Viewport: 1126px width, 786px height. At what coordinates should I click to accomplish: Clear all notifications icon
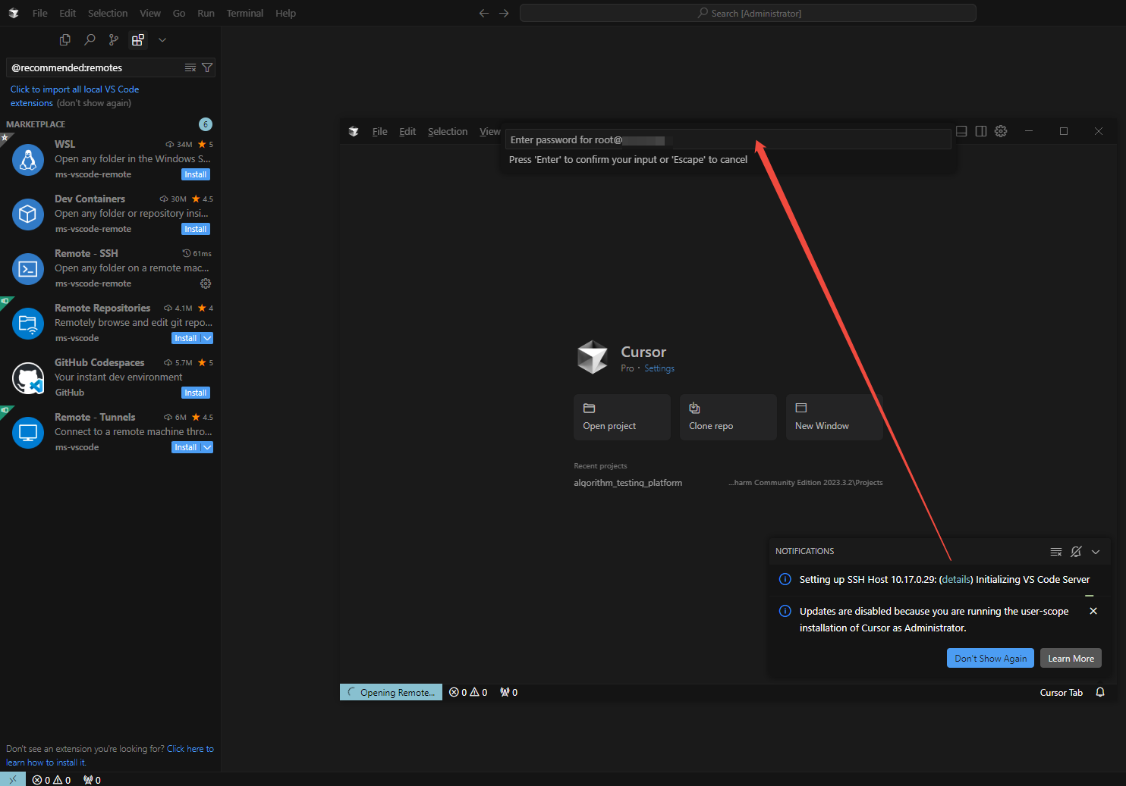1055,551
